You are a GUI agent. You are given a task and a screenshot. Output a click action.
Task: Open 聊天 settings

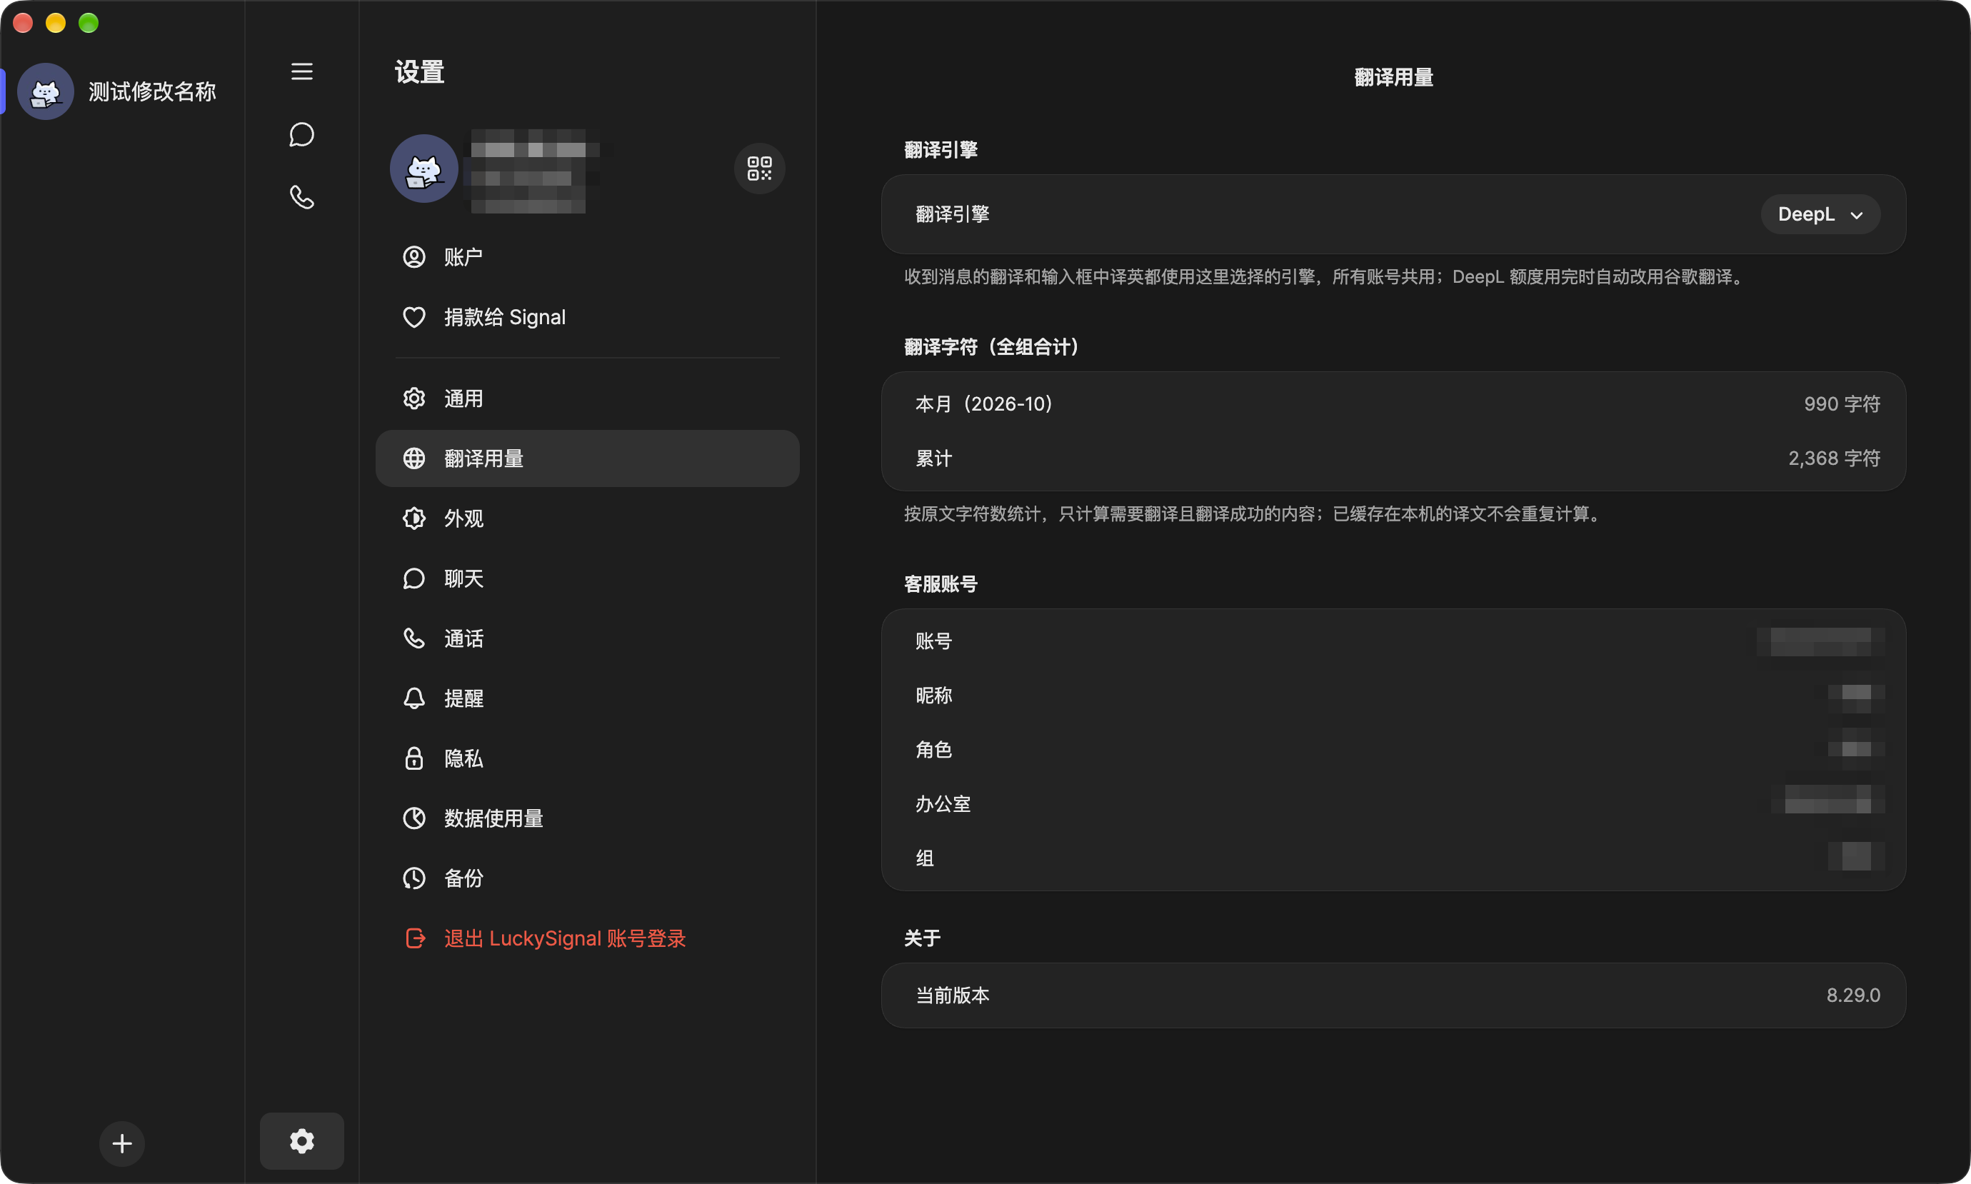click(587, 578)
